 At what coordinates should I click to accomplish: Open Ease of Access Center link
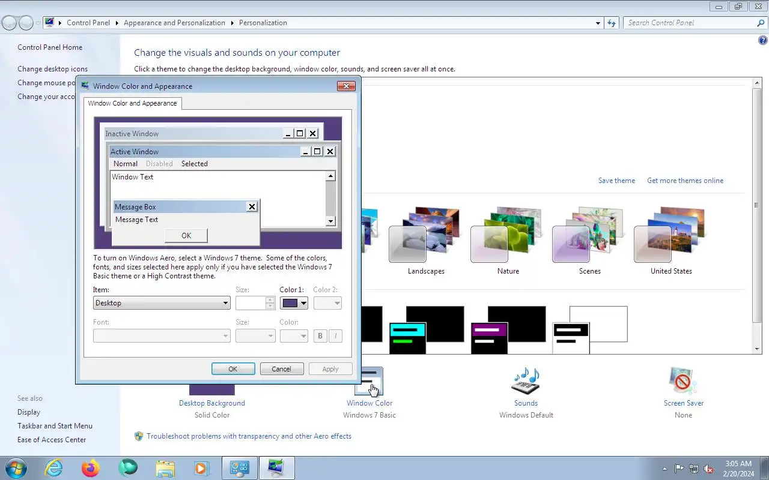[52, 440]
